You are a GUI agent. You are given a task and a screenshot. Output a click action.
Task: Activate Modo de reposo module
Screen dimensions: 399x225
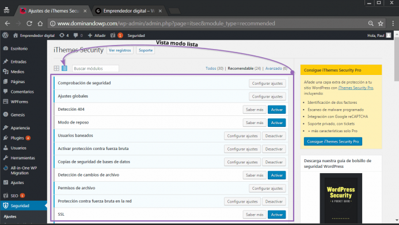(276, 123)
